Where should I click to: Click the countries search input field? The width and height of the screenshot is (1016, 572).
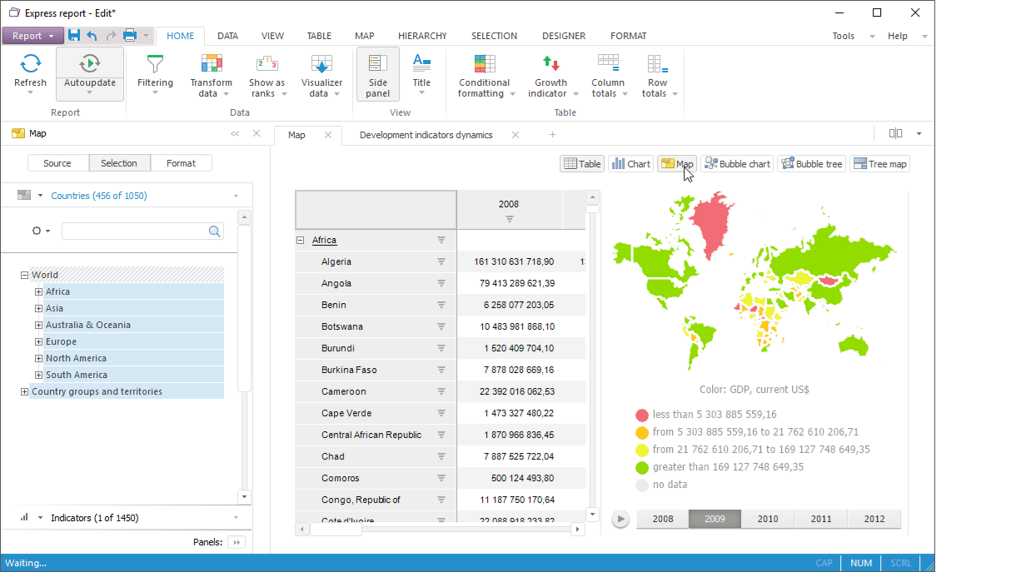point(134,231)
